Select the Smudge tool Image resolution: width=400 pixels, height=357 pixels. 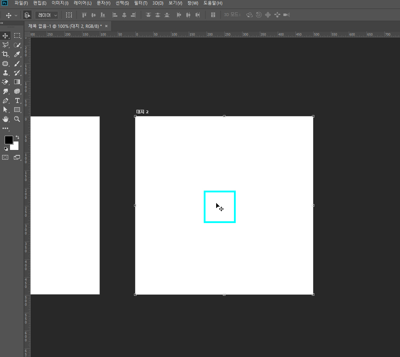coord(5,91)
